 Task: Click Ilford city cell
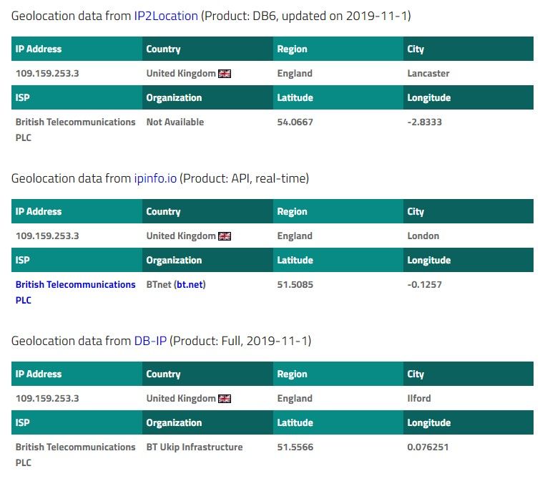point(419,399)
